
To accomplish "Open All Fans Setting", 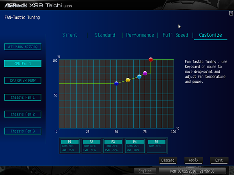I will click(x=23, y=47).
